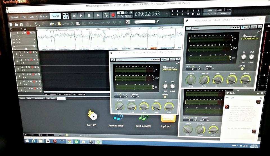This screenshot has width=270, height=156.
Task: Open the track 1 name dropdown arrow
Action: [34, 36]
